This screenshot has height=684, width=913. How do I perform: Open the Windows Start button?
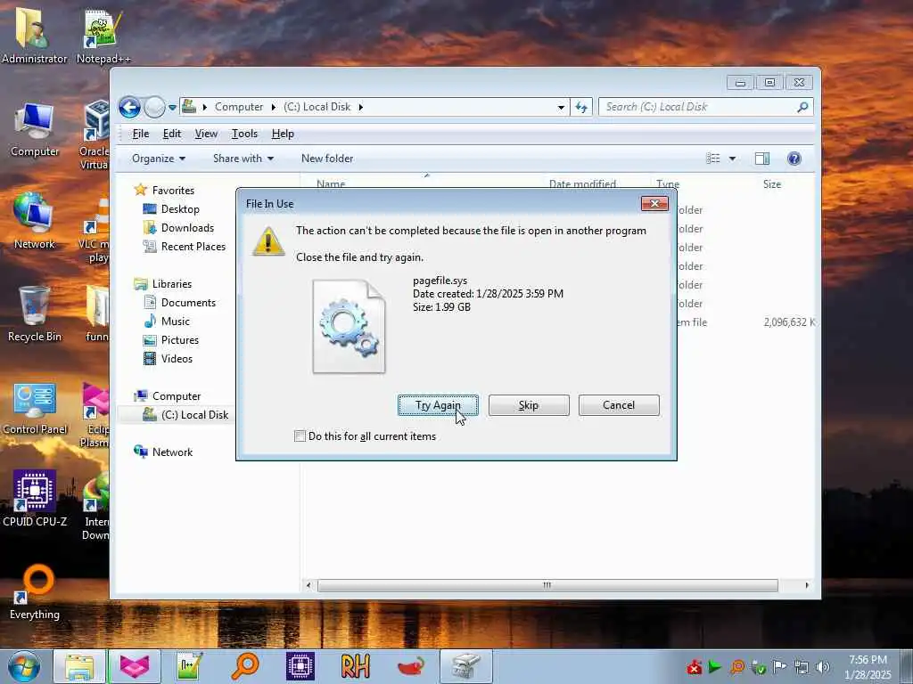24,666
